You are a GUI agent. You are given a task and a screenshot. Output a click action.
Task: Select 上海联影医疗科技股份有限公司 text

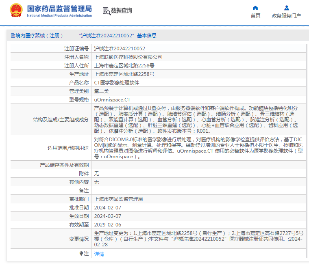(128, 57)
